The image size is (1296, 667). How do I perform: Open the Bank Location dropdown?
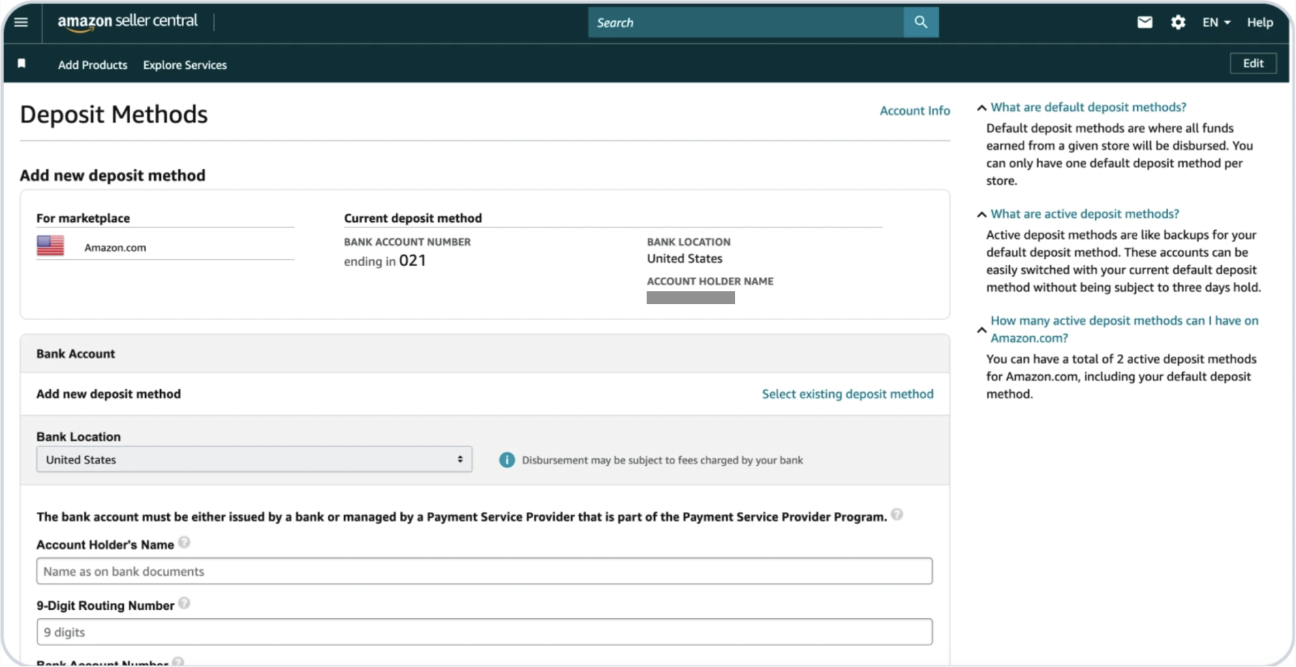[x=254, y=459]
